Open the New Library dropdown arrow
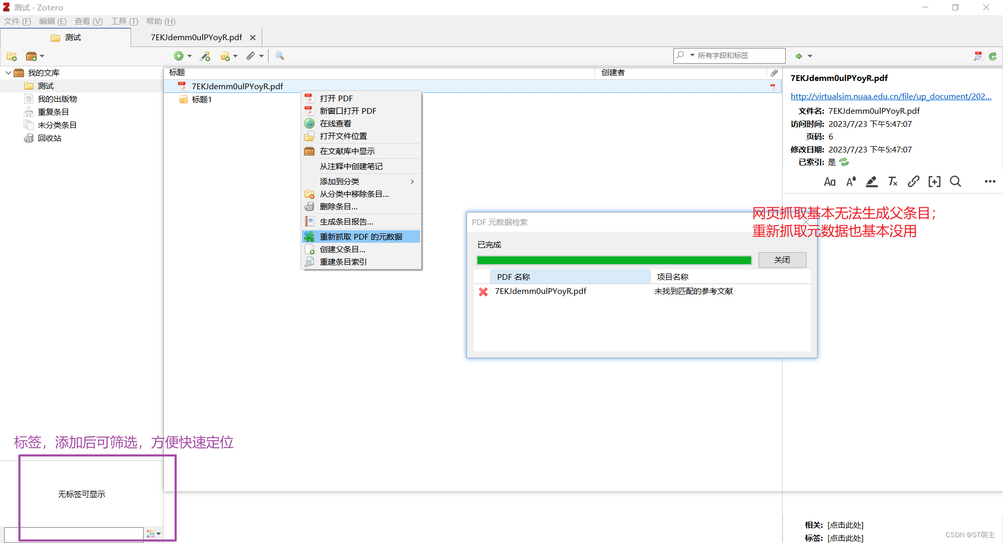1003x543 pixels. click(42, 56)
